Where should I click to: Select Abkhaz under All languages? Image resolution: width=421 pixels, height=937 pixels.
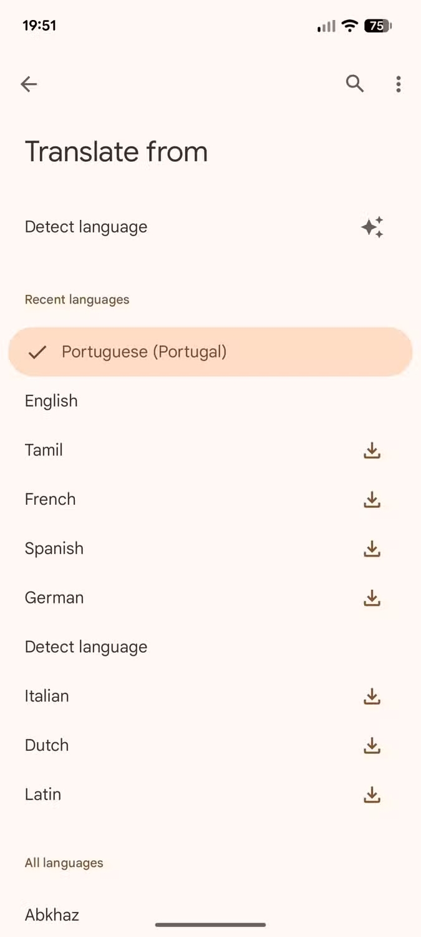(52, 914)
